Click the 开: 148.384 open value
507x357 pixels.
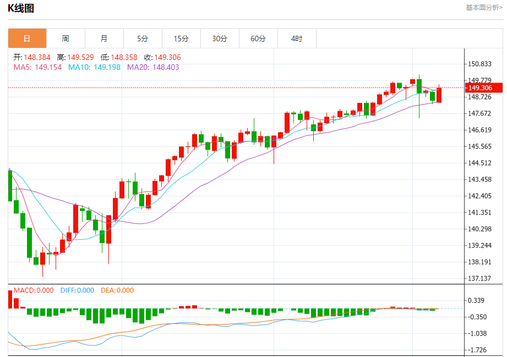[32, 58]
